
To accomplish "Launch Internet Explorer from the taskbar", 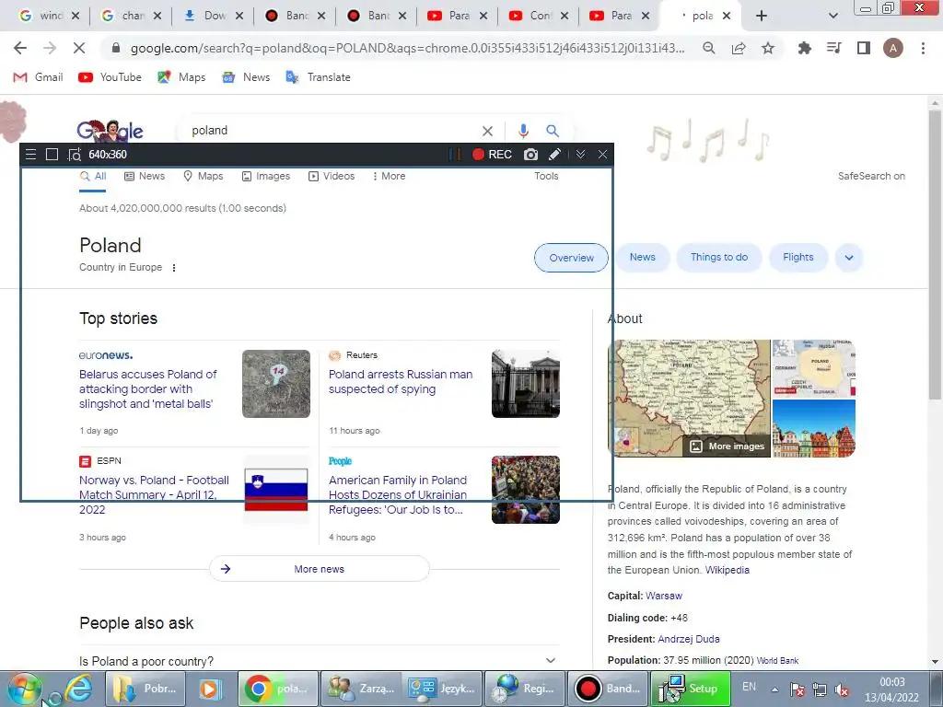I will (79, 689).
